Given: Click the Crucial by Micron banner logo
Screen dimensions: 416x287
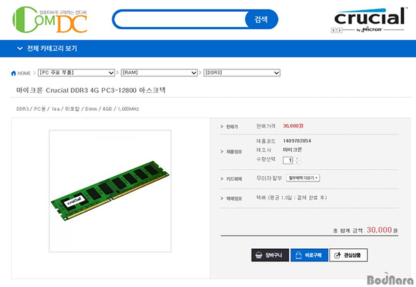Looking at the screenshot, I should click(370, 19).
